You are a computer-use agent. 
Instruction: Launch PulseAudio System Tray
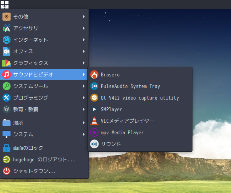coord(140,86)
